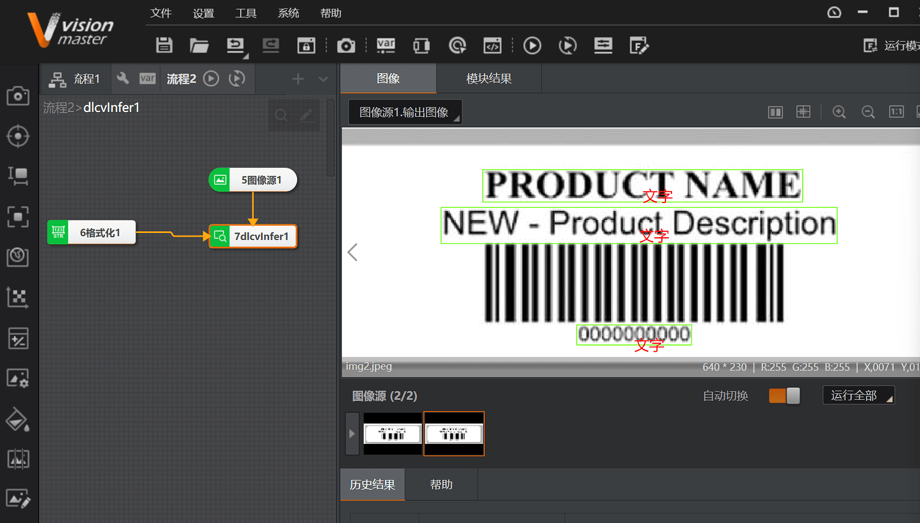
Task: Toggle the 自动切换 auto switch
Action: pos(784,396)
